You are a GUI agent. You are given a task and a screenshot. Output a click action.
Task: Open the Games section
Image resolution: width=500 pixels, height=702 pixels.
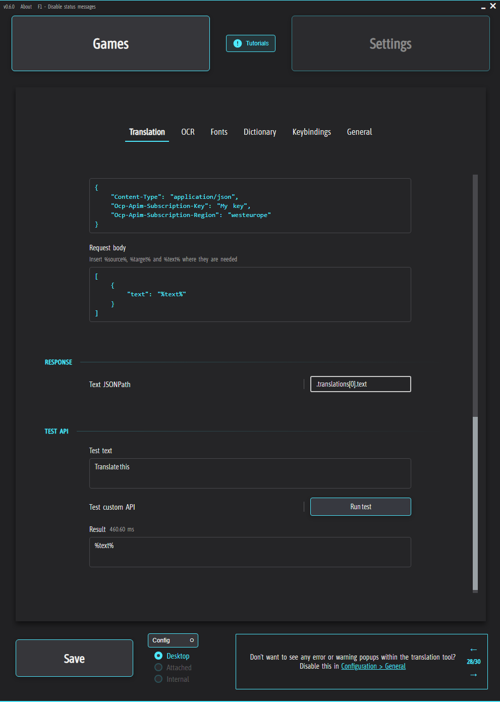[110, 43]
